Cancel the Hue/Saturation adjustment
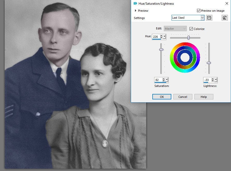Image resolution: width=231 pixels, height=171 pixels. pos(183,97)
